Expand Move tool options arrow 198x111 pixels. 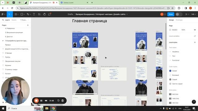[x=12, y=14]
